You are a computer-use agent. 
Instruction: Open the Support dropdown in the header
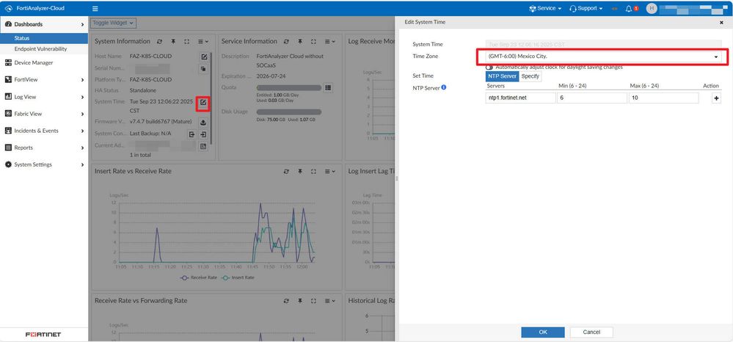(586, 8)
